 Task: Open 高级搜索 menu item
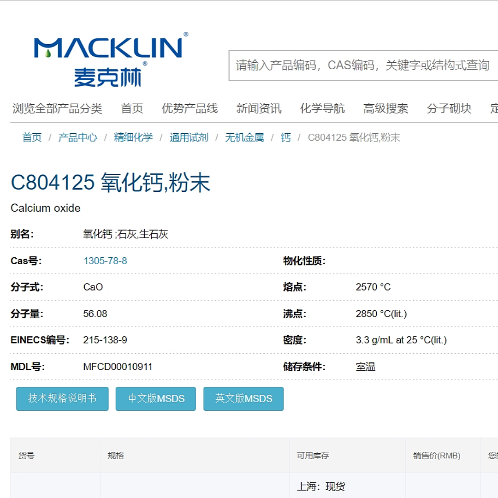(x=385, y=108)
